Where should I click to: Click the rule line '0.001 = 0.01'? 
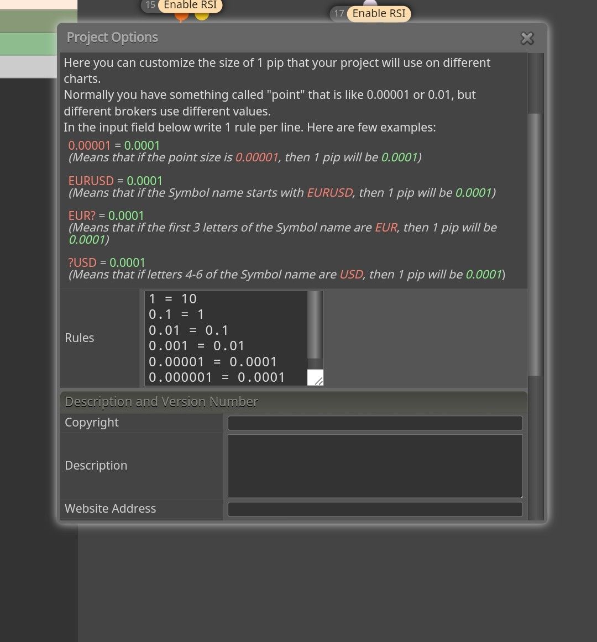click(x=196, y=346)
